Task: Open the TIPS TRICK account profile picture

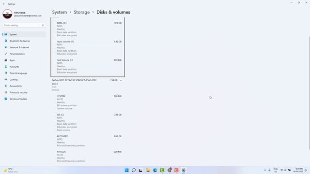Action: click(x=7, y=14)
